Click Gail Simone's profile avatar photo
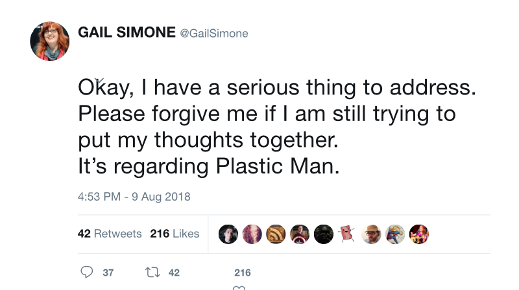Image resolution: width=519 pixels, height=290 pixels. (x=50, y=41)
